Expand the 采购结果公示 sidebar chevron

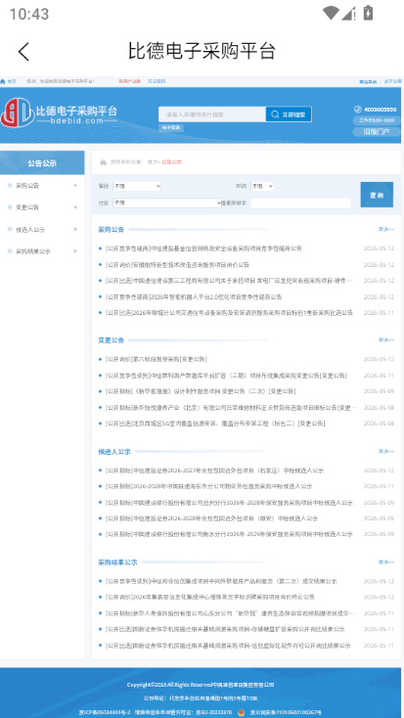(75, 251)
